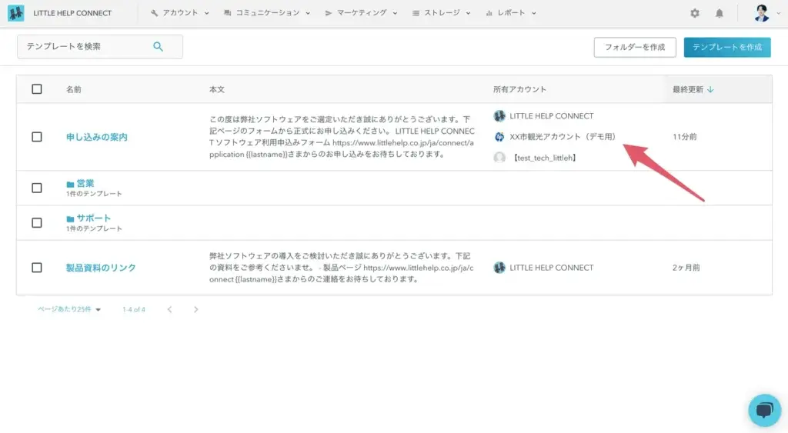Open the settings gear icon
This screenshot has height=433, width=788.
click(x=695, y=13)
